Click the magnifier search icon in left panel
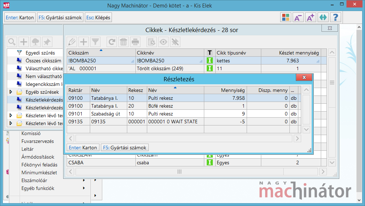 (x=12, y=42)
